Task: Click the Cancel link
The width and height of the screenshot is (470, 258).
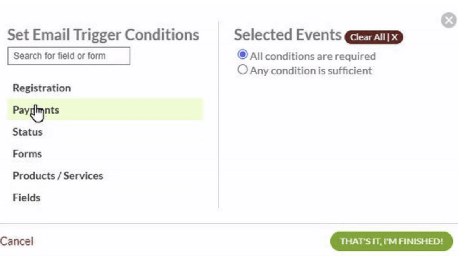Action: click(x=17, y=241)
